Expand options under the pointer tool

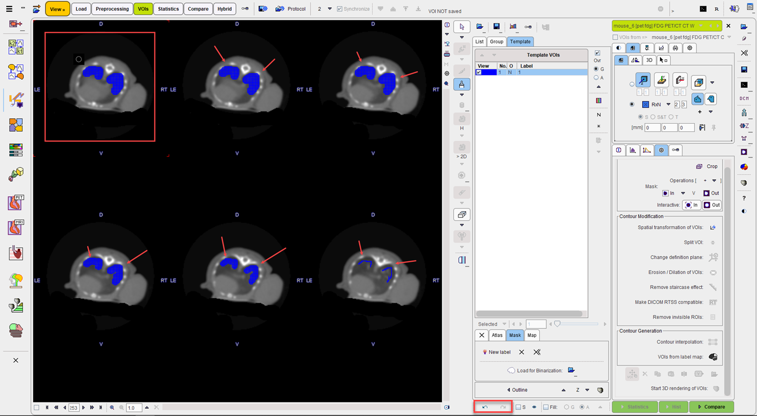tap(462, 38)
